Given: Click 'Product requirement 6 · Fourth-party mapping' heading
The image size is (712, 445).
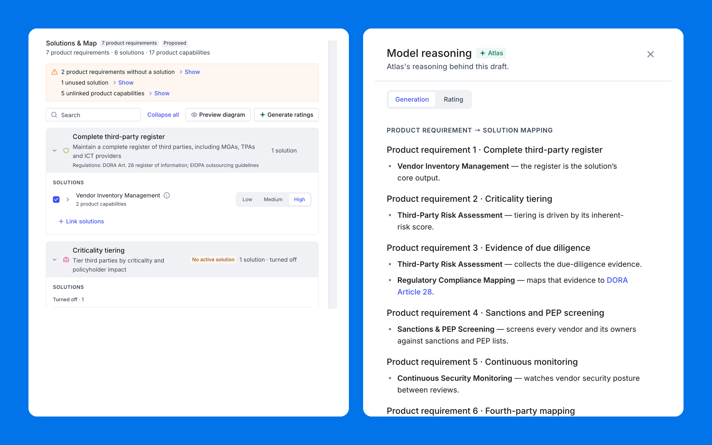Looking at the screenshot, I should click(x=481, y=411).
